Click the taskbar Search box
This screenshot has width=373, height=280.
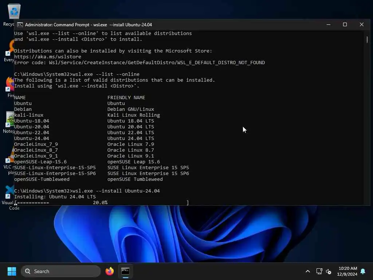pyautogui.click(x=61, y=271)
